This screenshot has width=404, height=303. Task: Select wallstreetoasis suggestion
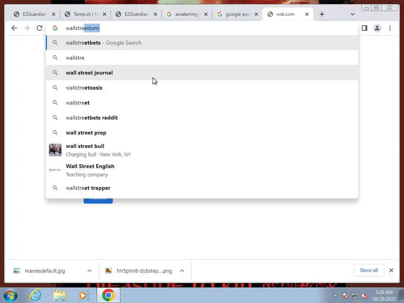[x=202, y=88]
